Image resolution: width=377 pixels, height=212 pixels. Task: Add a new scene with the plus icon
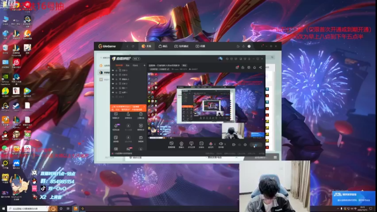[x=145, y=65]
